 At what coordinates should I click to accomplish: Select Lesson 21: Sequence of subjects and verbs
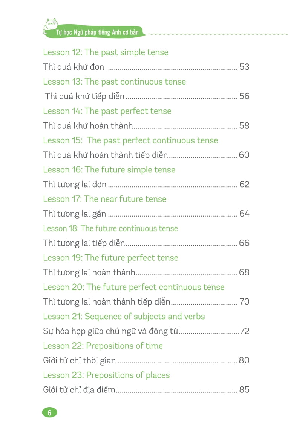(124, 317)
